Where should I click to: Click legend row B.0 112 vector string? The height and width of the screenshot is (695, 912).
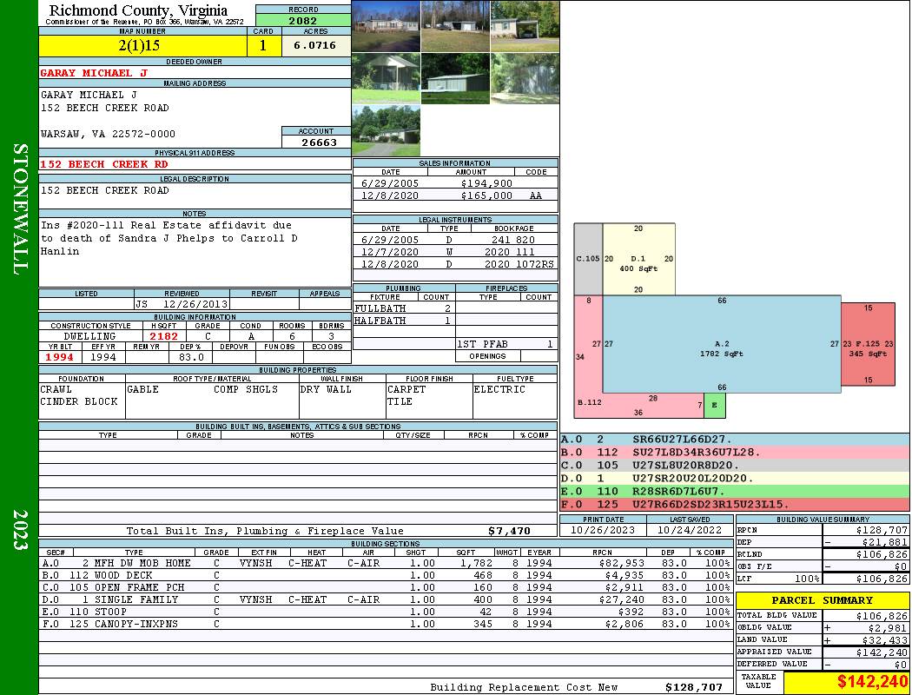tap(735, 453)
